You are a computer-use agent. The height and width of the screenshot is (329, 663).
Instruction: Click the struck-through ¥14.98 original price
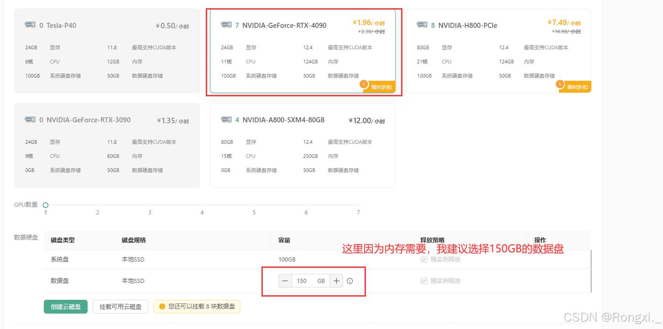(x=566, y=31)
